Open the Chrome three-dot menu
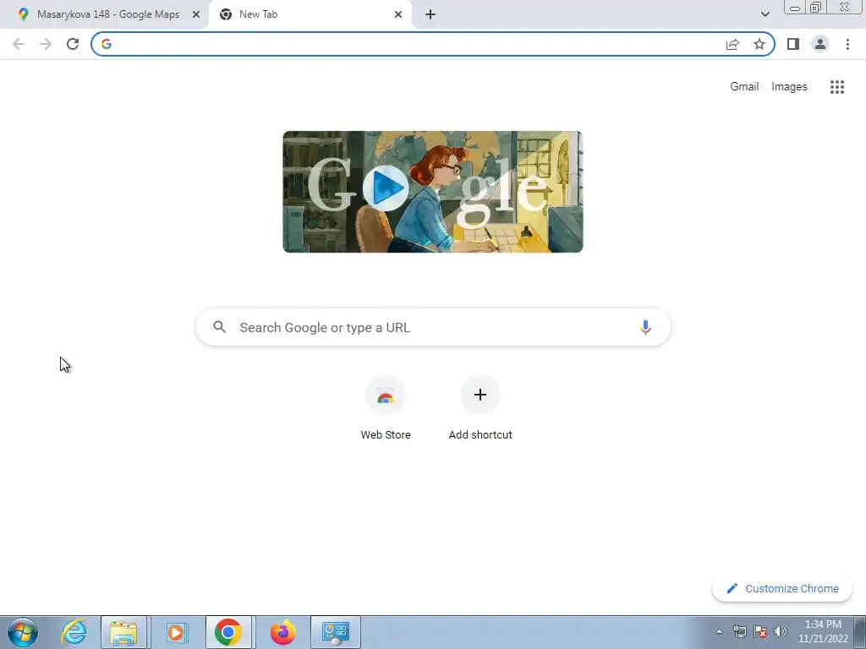The width and height of the screenshot is (866, 649). (847, 44)
